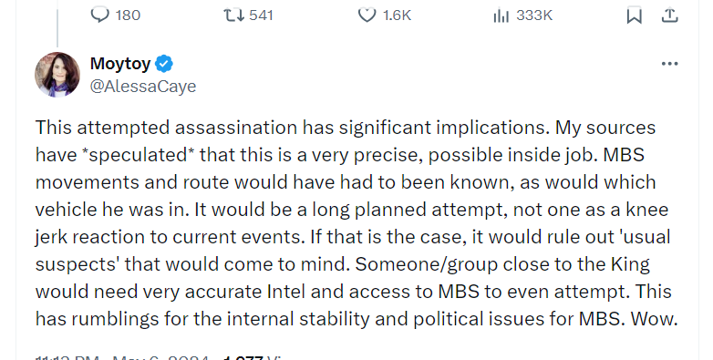The width and height of the screenshot is (713, 360).
Task: Click the tweet text about attempted assassination
Action: click(356, 222)
